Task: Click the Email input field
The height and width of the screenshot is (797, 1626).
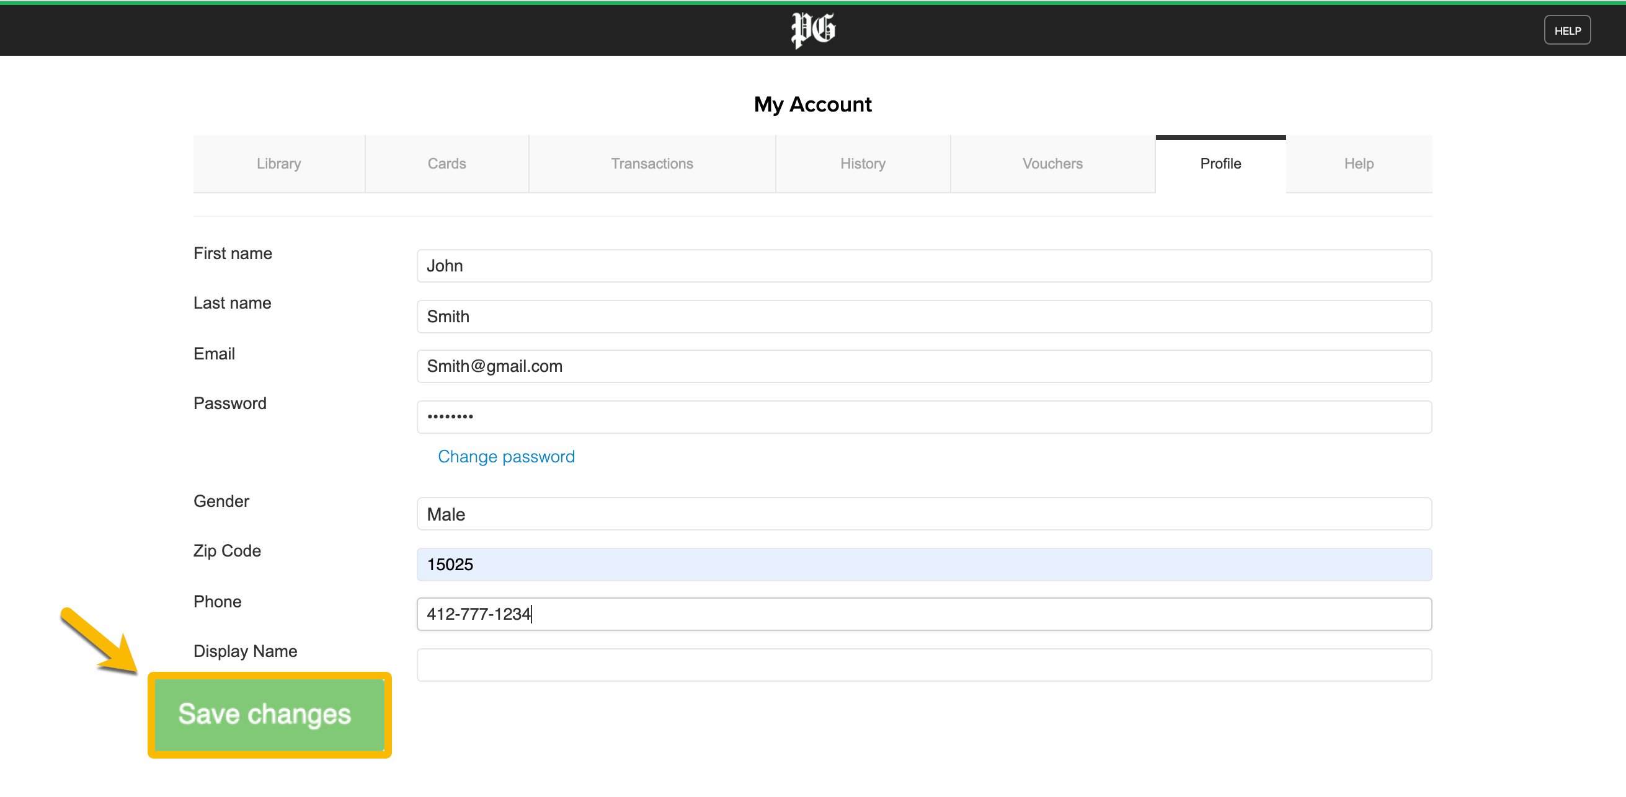Action: pyautogui.click(x=923, y=366)
